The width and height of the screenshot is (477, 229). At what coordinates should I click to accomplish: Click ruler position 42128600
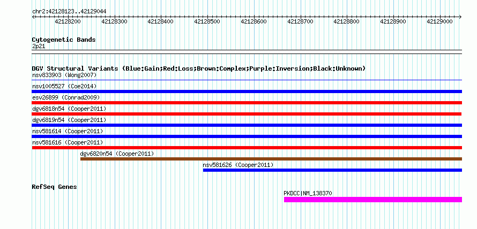[x=254, y=21]
